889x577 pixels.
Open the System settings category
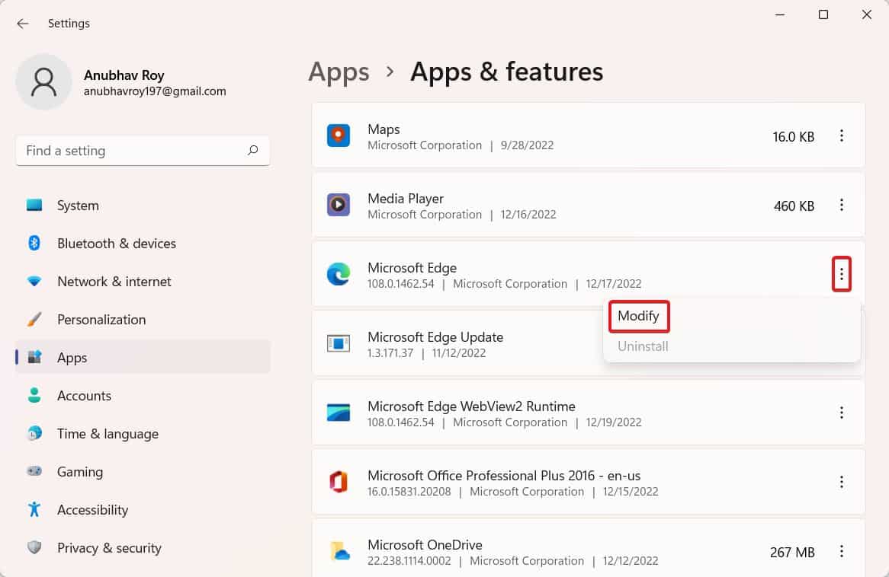pos(143,206)
